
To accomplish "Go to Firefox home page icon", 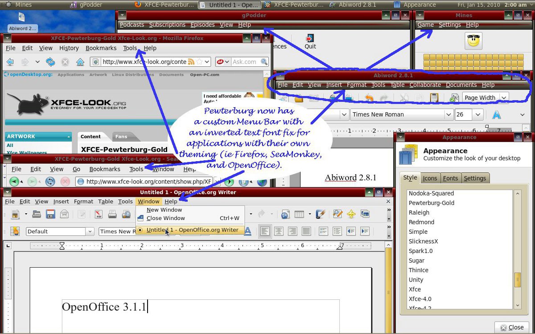I will 80,62.
